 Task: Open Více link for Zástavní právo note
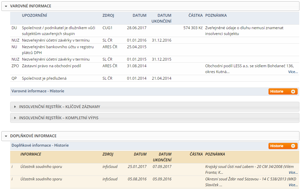(x=293, y=72)
